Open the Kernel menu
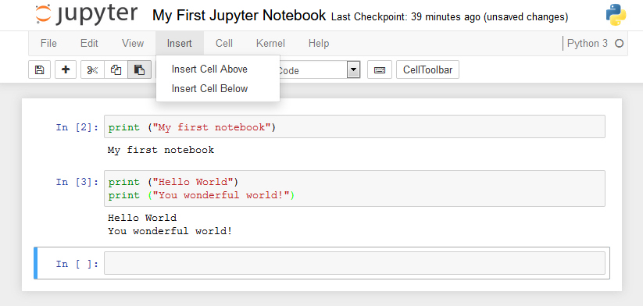The height and width of the screenshot is (306, 643). click(270, 43)
